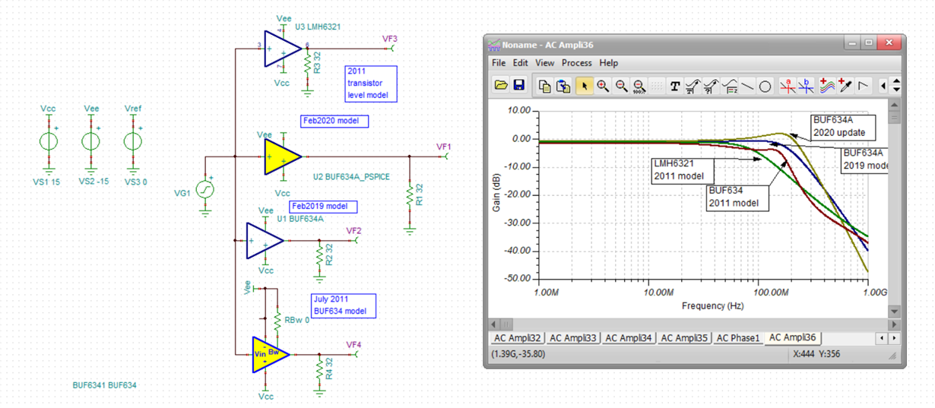Click the VF4 output pin label
935x408 pixels.
(x=353, y=345)
